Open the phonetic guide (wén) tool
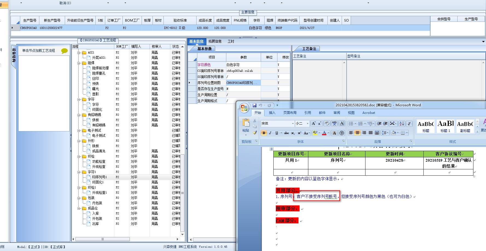Image resolution: width=486 pixels, height=251 pixels. tap(334, 123)
